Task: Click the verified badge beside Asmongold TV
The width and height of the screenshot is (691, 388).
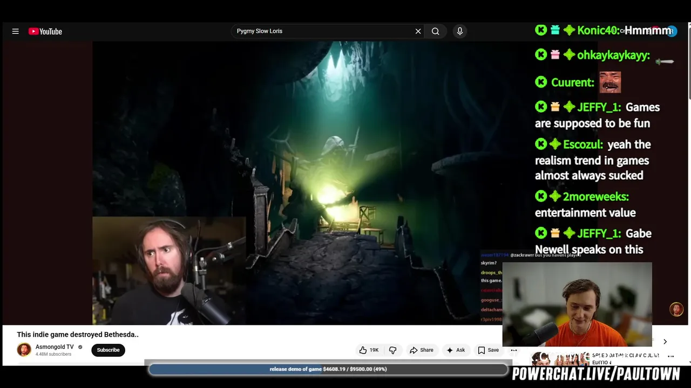Action: click(x=80, y=347)
